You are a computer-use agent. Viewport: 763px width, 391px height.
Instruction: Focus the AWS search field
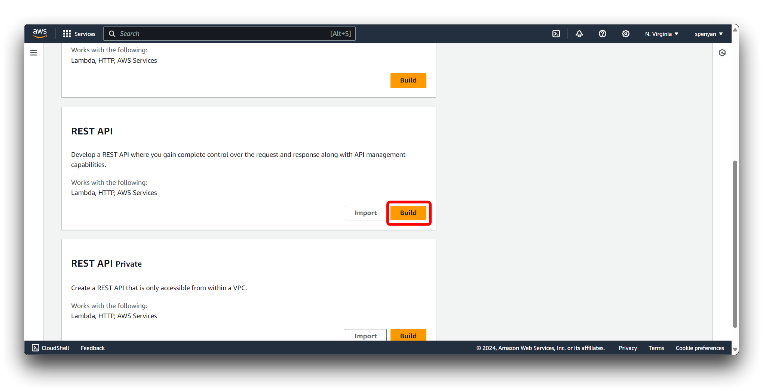click(229, 34)
